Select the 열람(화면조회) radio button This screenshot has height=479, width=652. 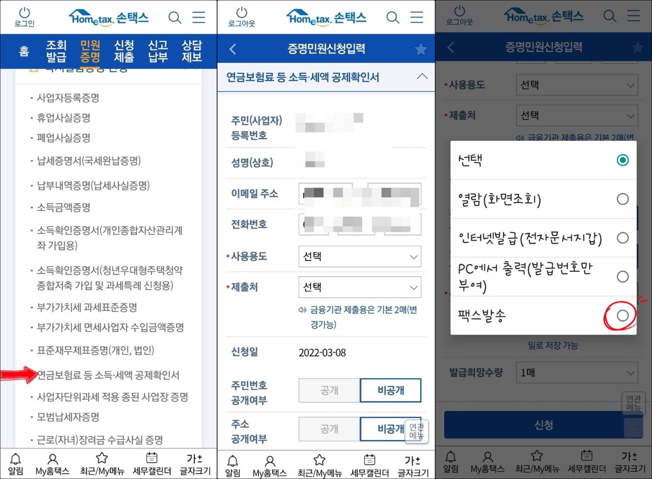point(623,199)
